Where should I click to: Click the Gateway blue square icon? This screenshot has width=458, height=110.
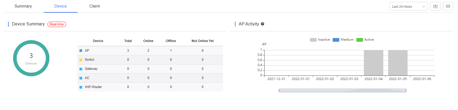81,69
